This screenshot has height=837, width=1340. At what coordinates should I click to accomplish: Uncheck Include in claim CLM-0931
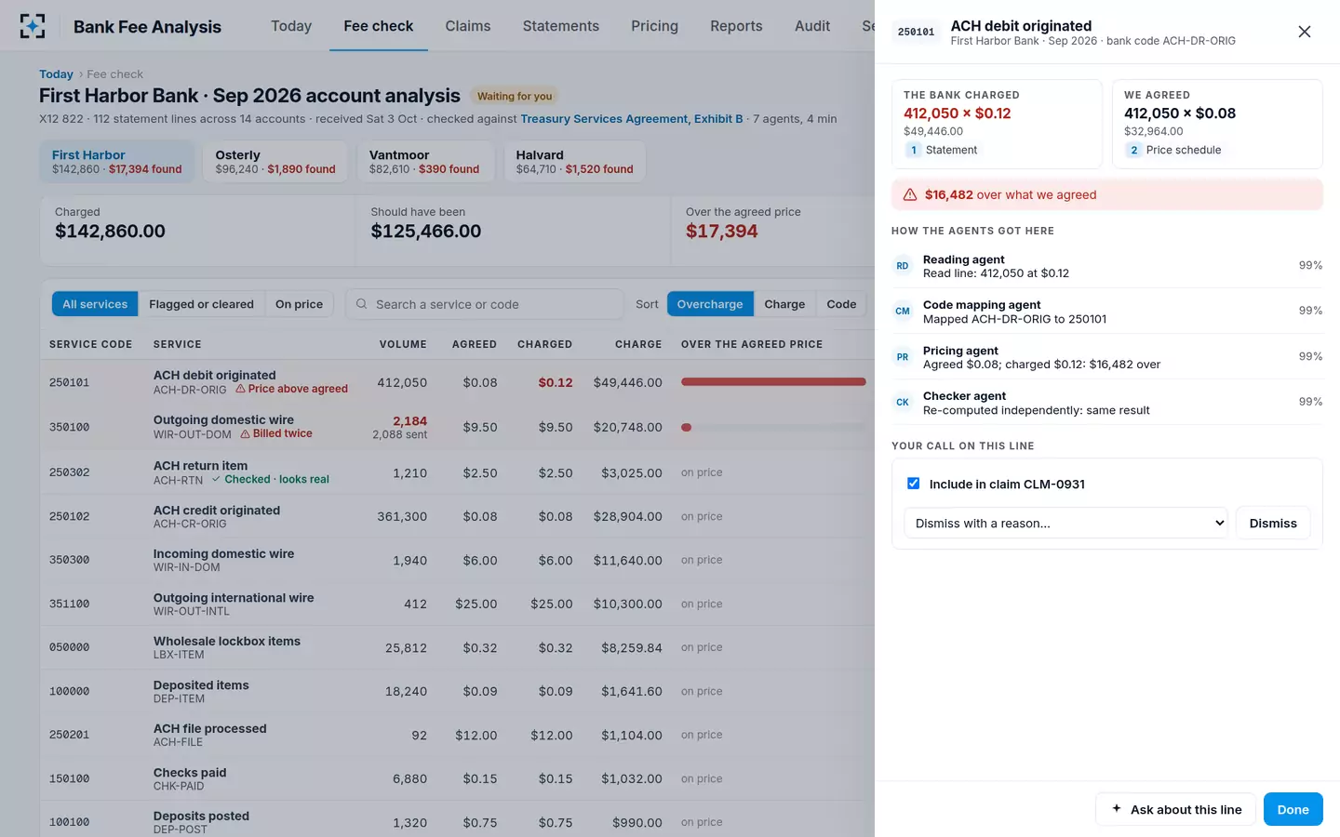(914, 484)
